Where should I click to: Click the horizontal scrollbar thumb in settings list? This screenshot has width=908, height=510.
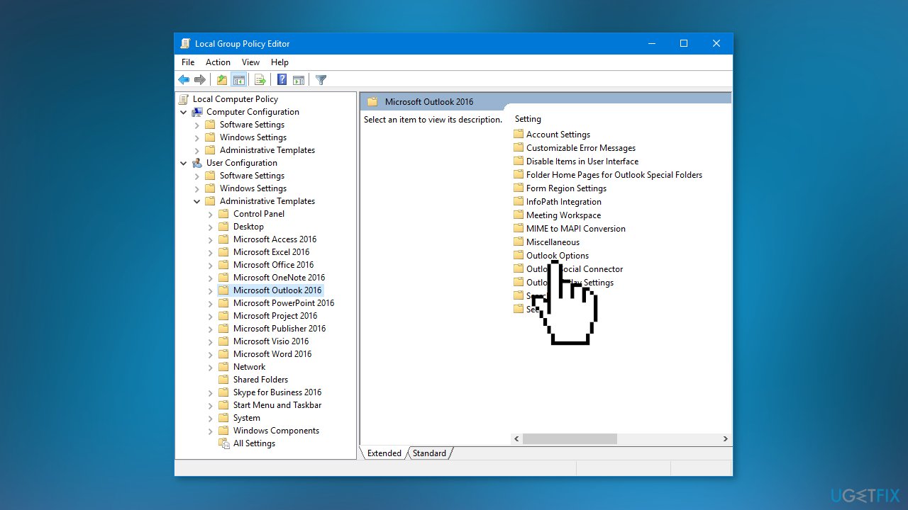pos(570,439)
